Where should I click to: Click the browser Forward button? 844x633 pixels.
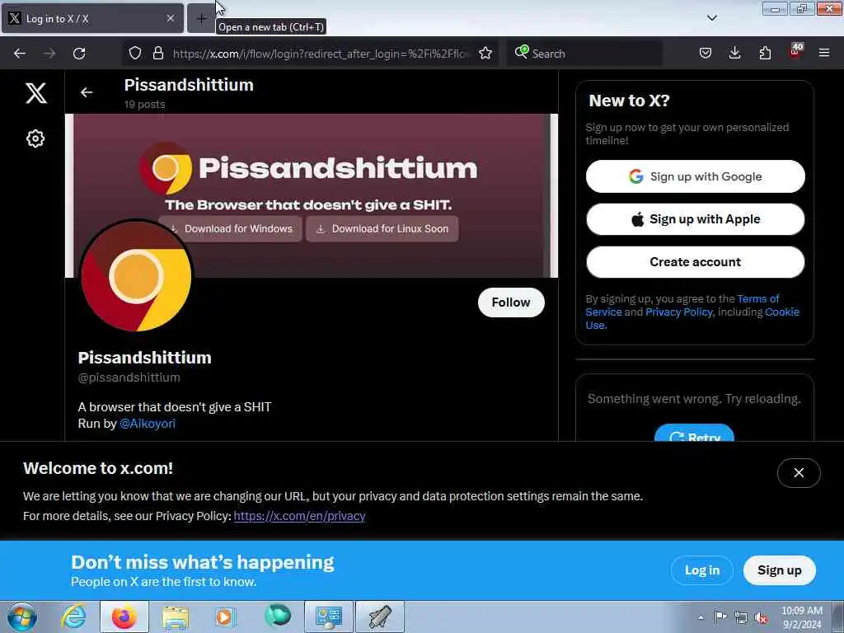(x=49, y=54)
